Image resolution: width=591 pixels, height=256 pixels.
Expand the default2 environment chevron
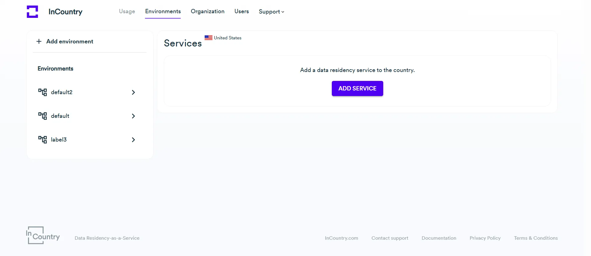[133, 92]
